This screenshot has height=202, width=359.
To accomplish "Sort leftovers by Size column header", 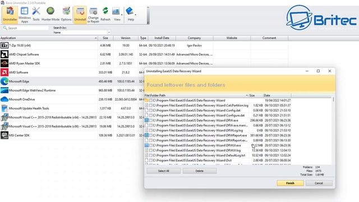I will click(x=256, y=95).
